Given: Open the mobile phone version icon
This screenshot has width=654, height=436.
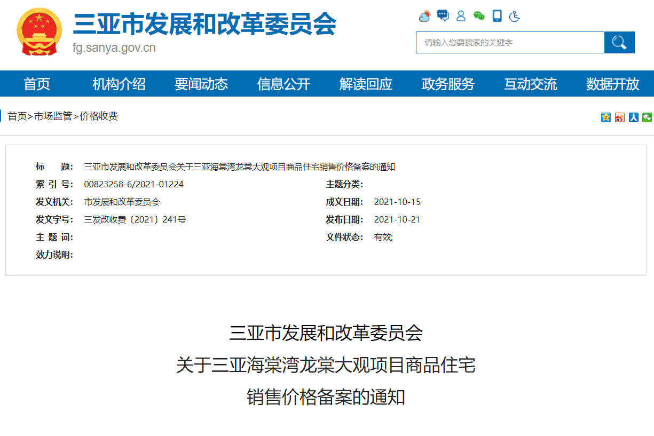Looking at the screenshot, I should click(x=497, y=16).
